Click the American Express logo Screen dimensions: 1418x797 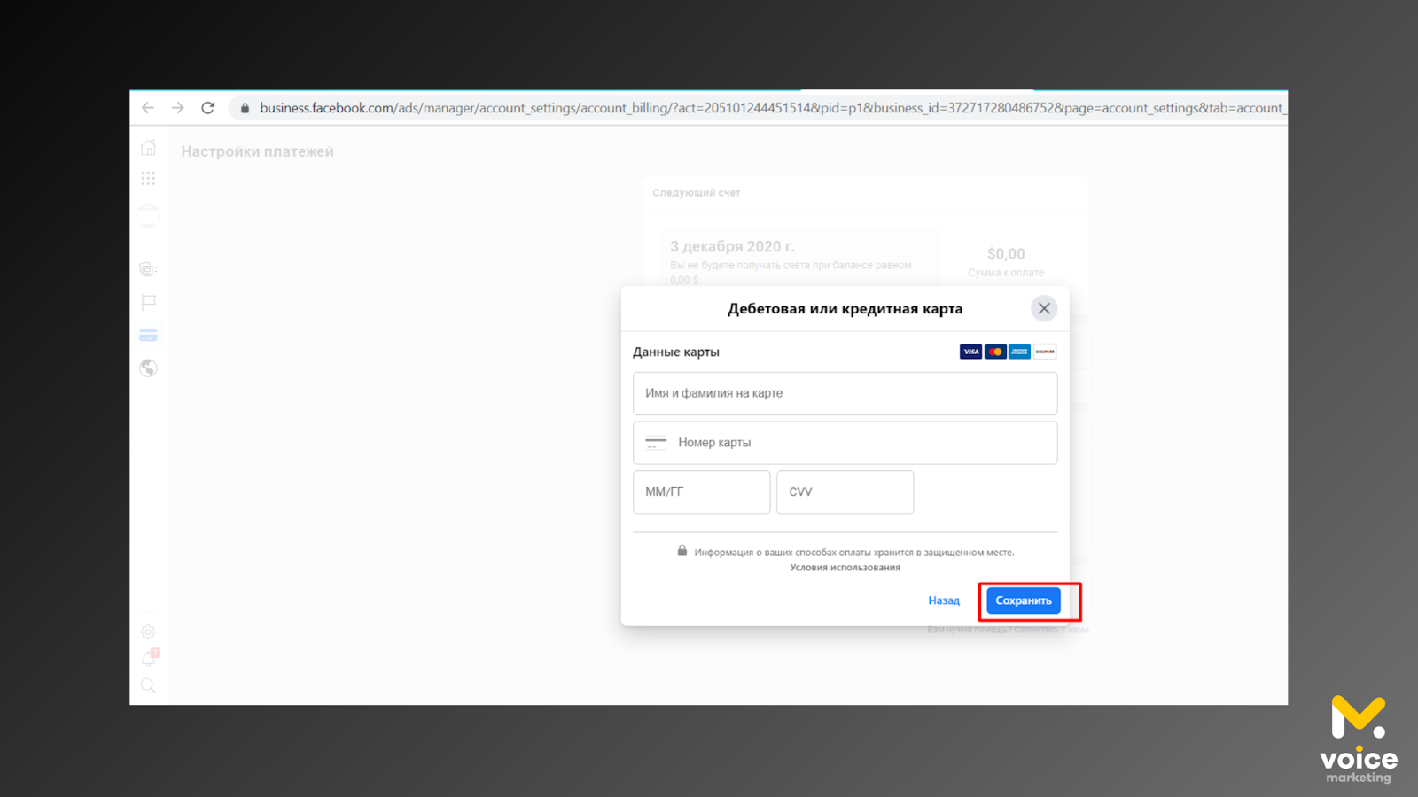click(1020, 352)
